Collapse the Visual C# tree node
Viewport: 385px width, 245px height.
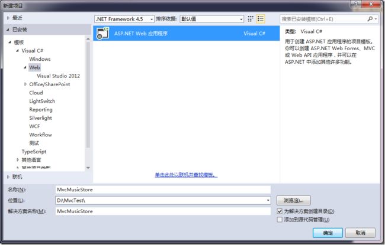(17, 50)
